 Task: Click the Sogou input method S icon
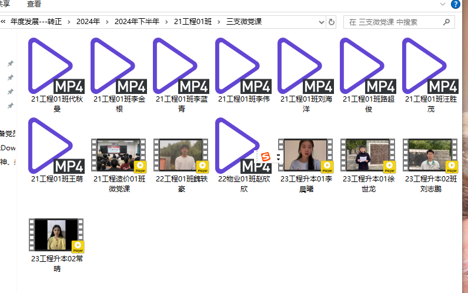point(265,157)
